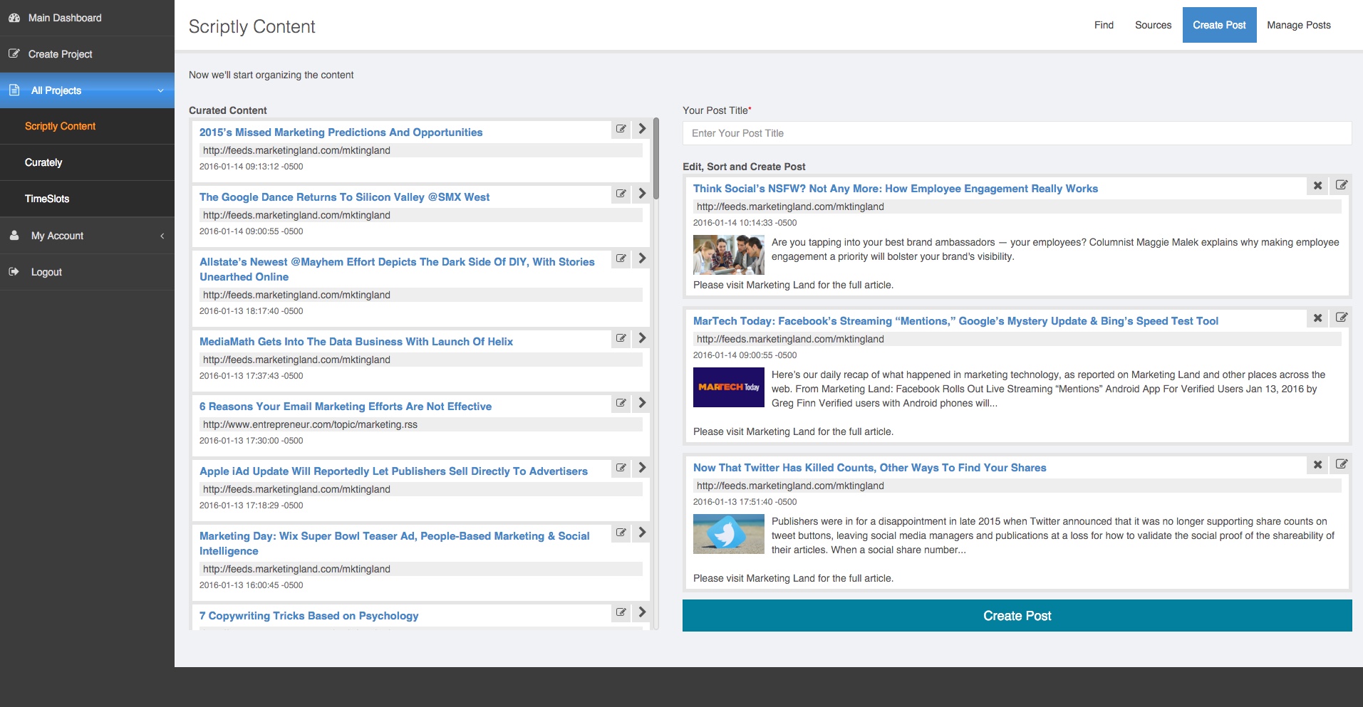Add Allstate's Newest @Mayhem item to post
This screenshot has height=707, width=1363.
[642, 258]
